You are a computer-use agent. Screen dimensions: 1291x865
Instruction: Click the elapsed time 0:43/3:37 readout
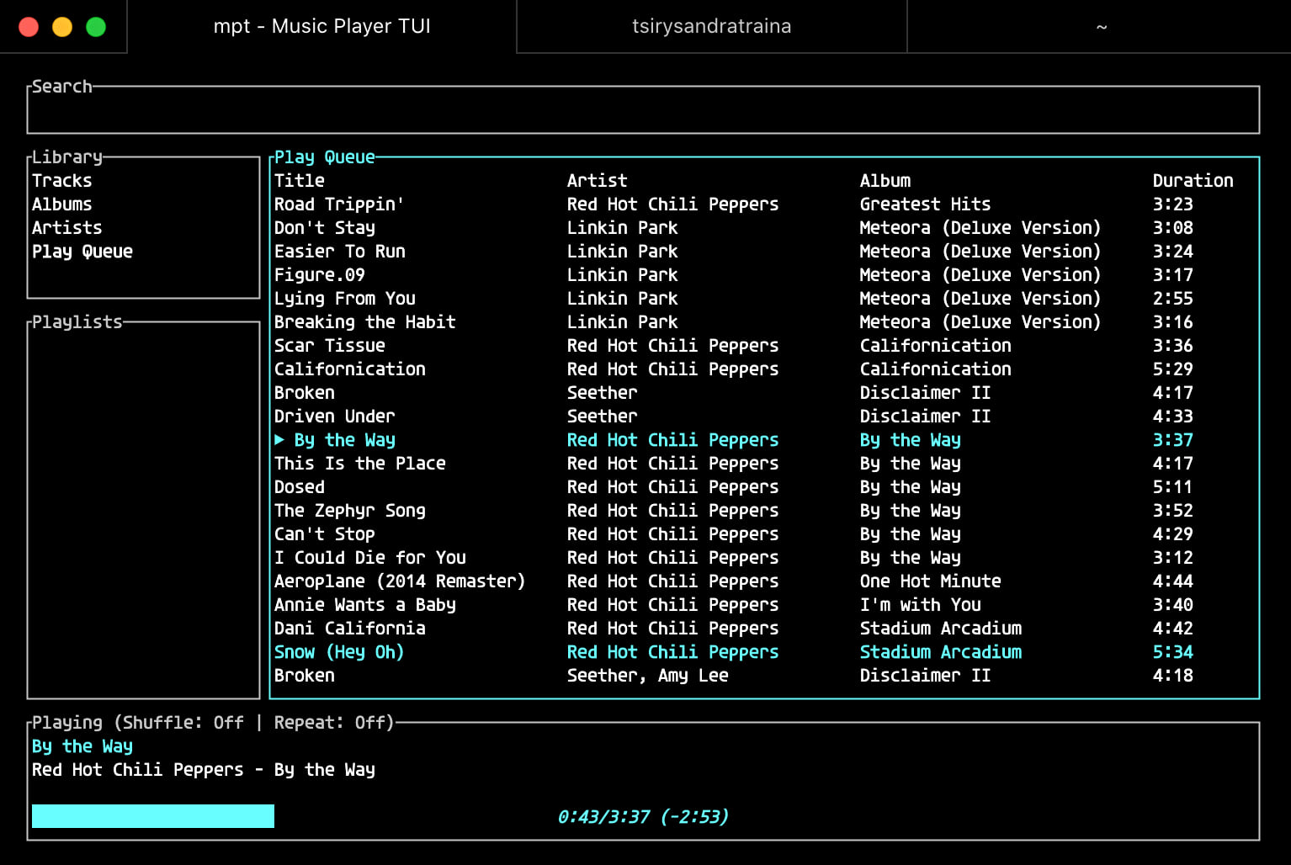point(603,817)
